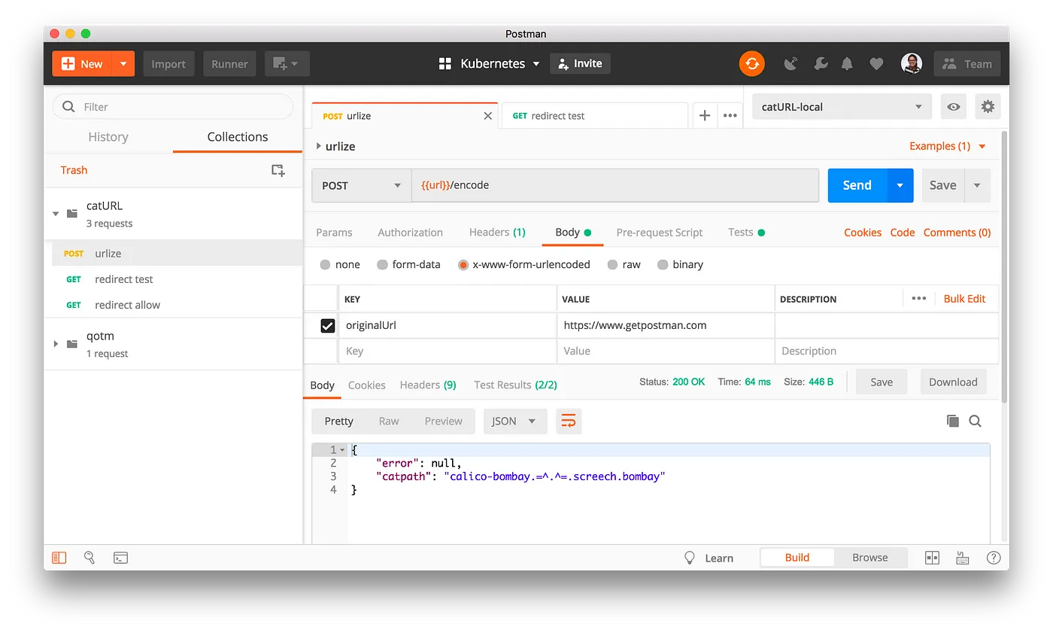Open the Pre-request Script tab
Viewport: 1053px width, 633px height.
click(660, 233)
